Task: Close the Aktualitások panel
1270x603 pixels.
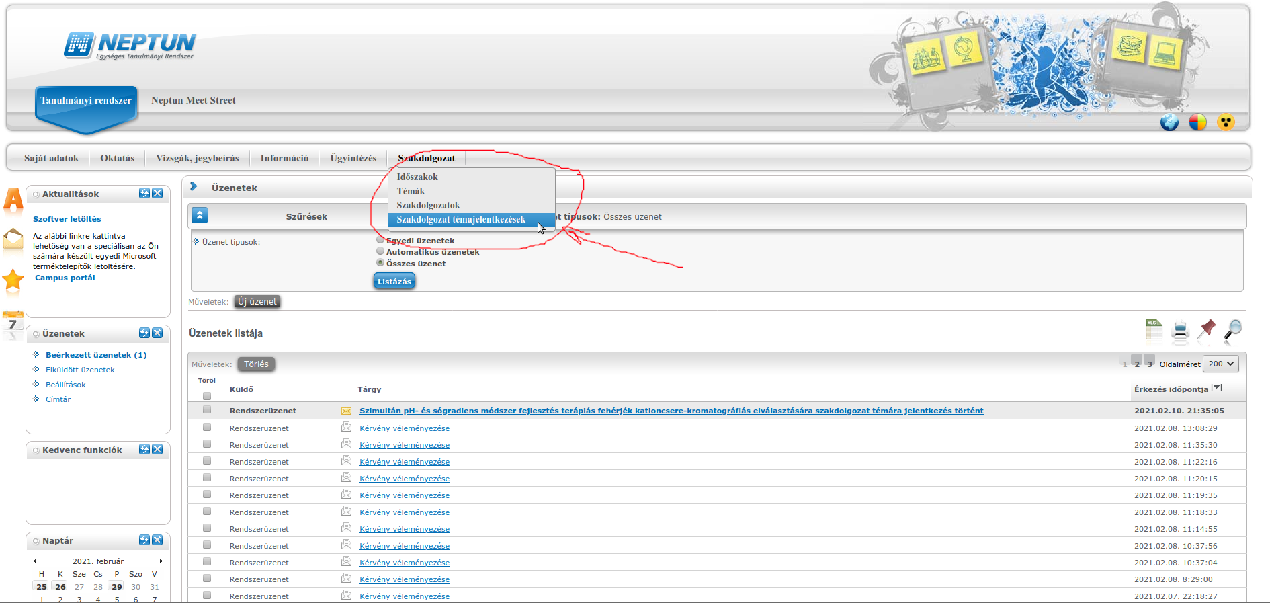Action: coord(157,194)
